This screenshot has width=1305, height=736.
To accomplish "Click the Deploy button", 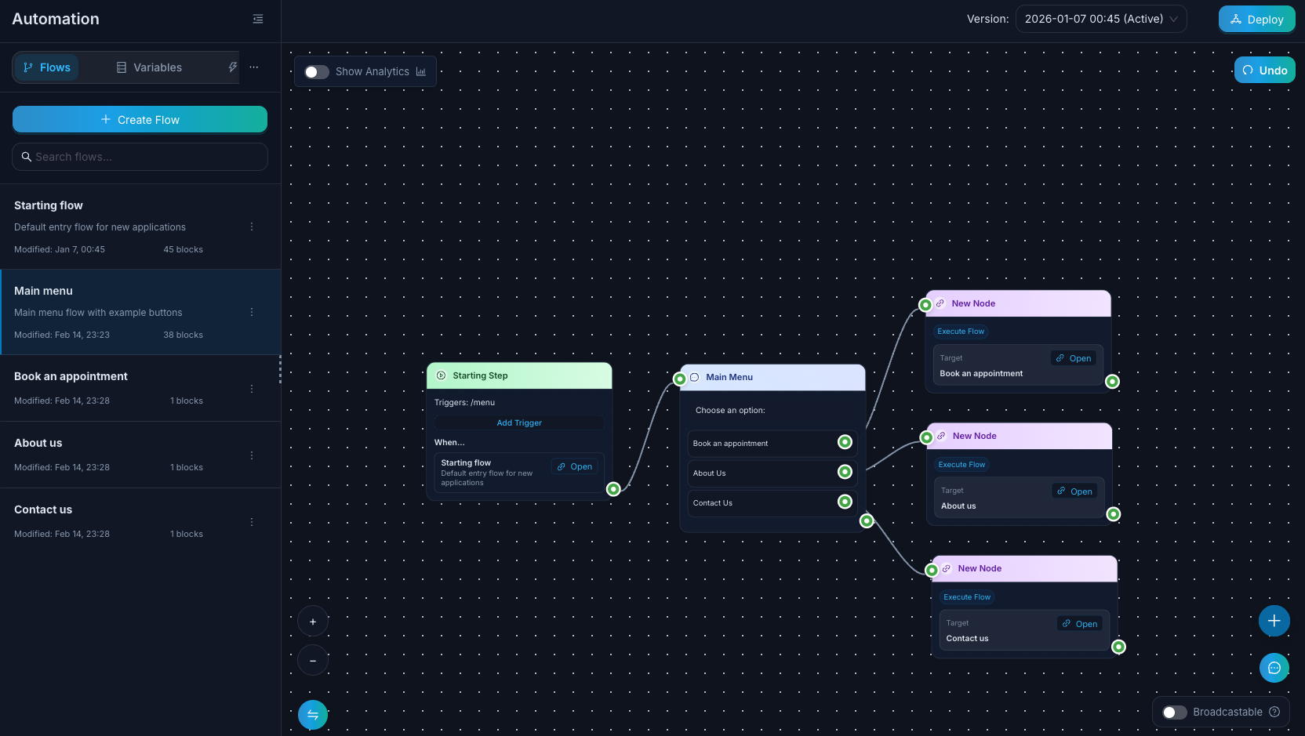I will [1256, 19].
